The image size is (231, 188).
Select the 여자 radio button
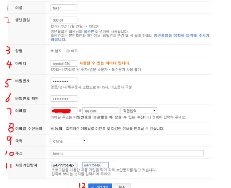68,51
